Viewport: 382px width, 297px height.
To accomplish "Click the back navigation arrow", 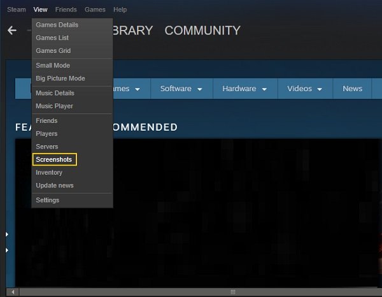I will pos(11,31).
